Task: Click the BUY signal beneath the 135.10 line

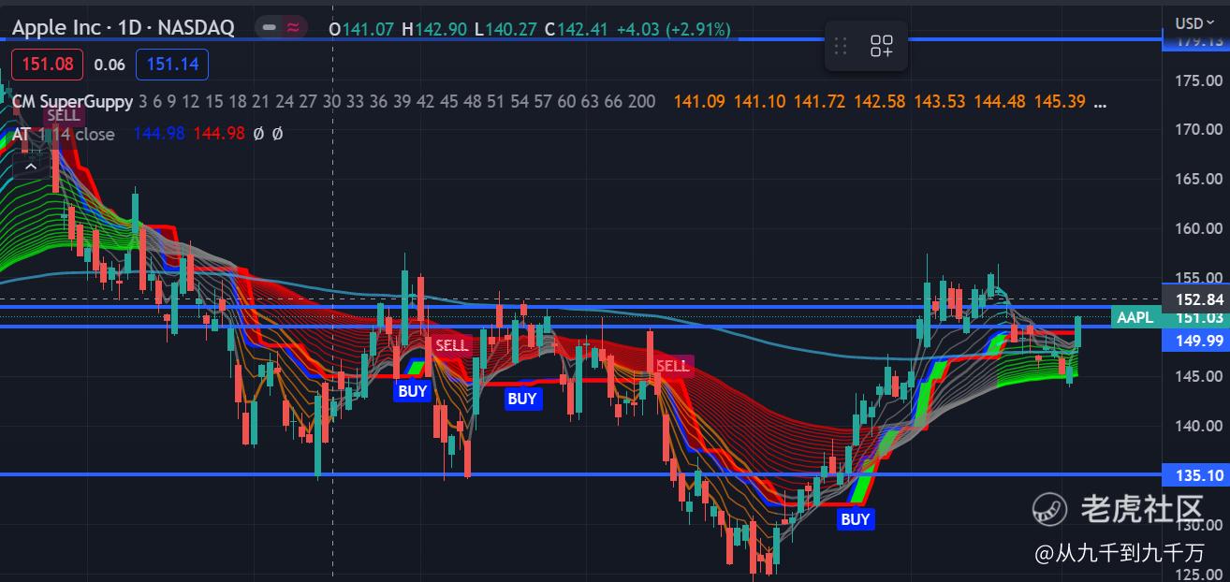Action: point(855,519)
